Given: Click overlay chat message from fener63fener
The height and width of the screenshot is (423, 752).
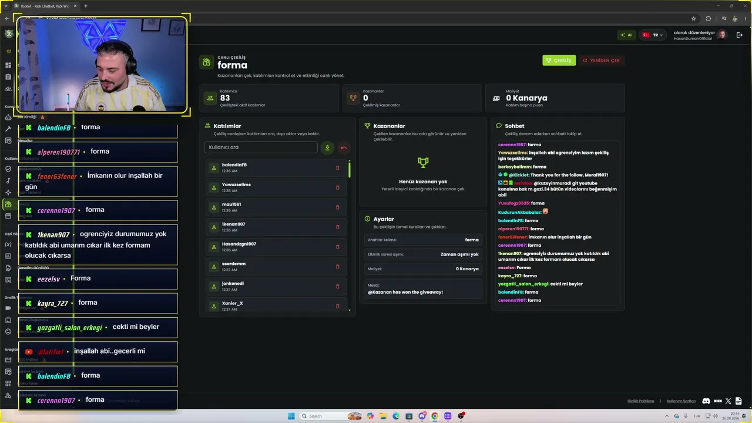Looking at the screenshot, I should (x=98, y=181).
